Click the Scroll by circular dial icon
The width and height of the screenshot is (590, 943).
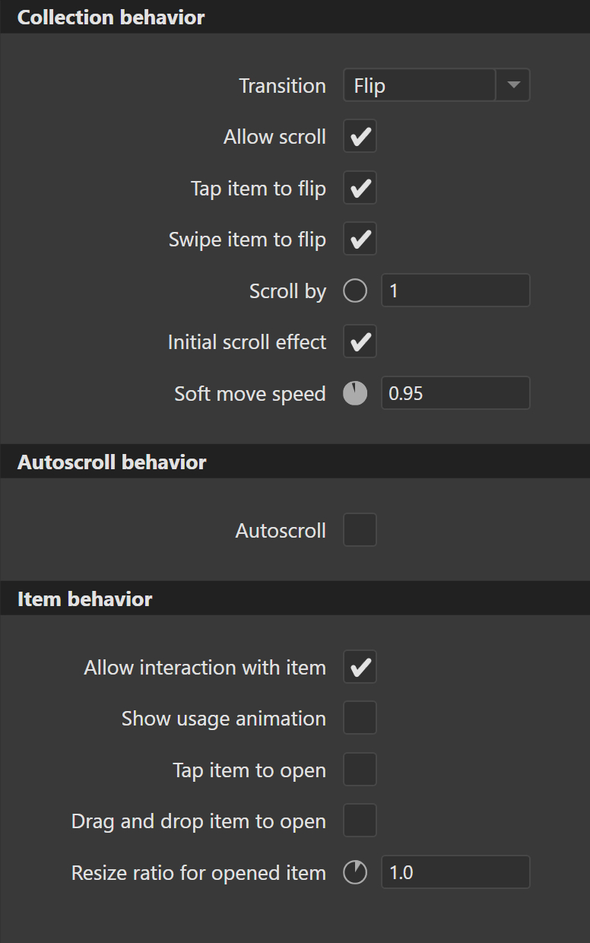click(355, 291)
